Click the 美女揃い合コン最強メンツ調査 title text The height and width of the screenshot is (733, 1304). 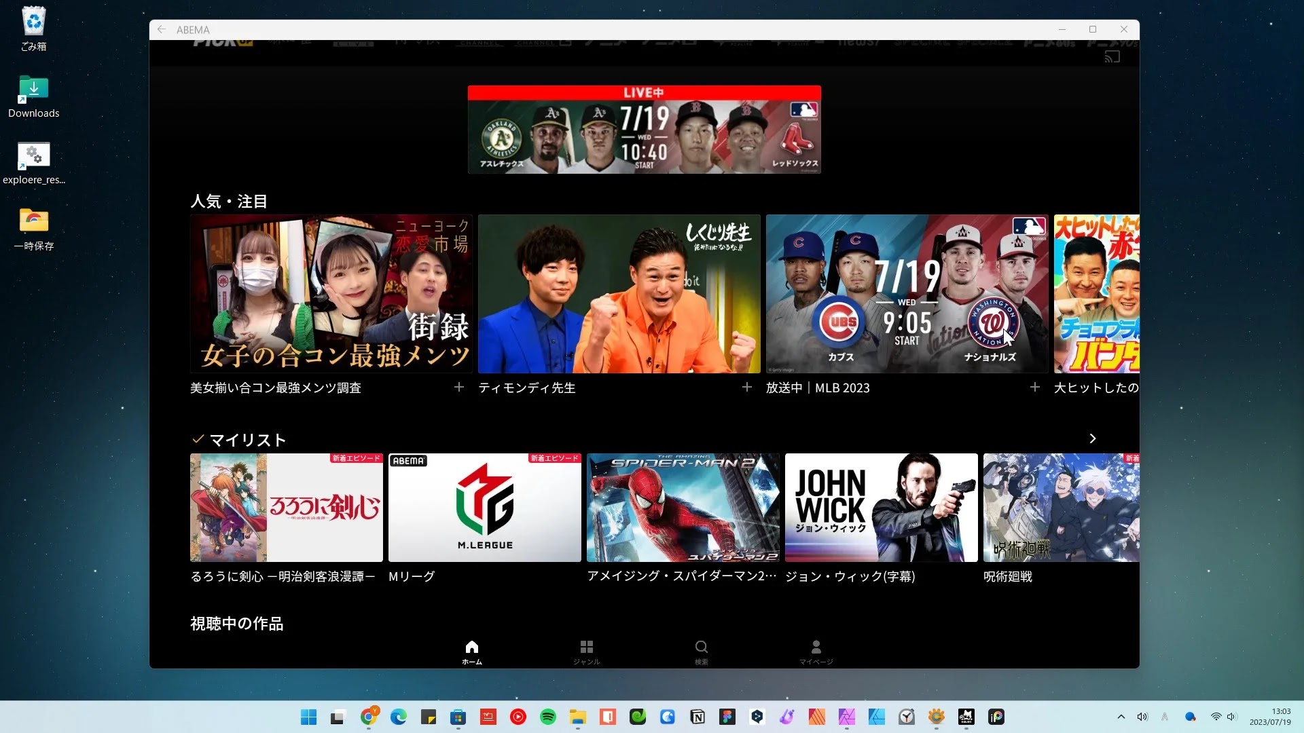[x=276, y=388]
